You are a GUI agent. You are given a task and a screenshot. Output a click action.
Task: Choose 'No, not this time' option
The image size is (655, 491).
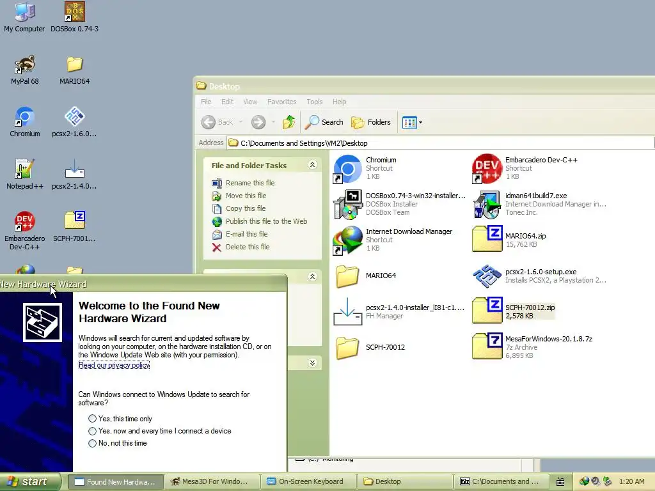pos(118,443)
